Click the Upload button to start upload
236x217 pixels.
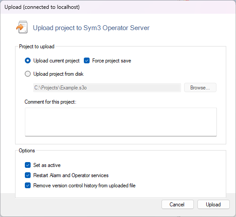coord(213,205)
